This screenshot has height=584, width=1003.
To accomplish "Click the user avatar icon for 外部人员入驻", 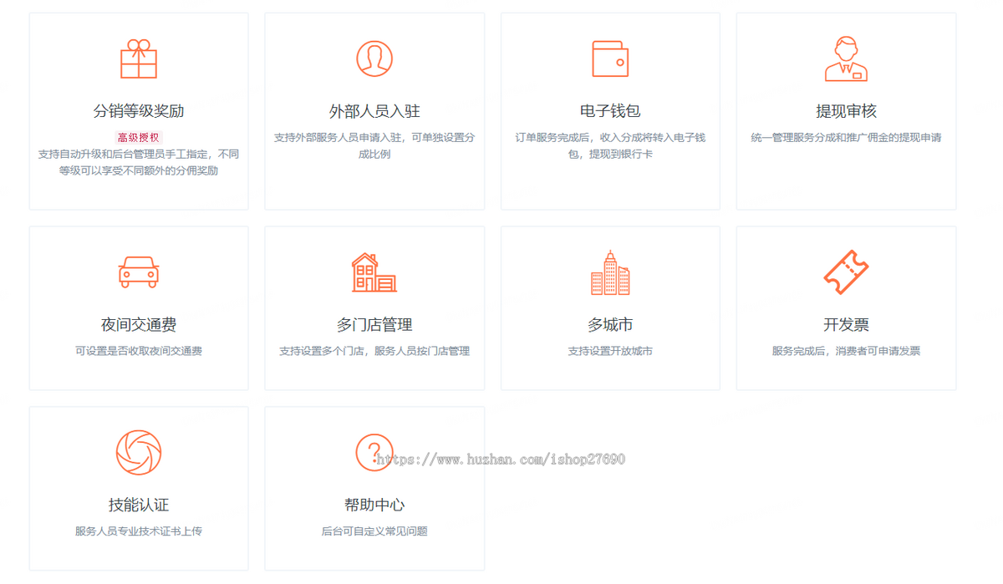I will [x=374, y=58].
